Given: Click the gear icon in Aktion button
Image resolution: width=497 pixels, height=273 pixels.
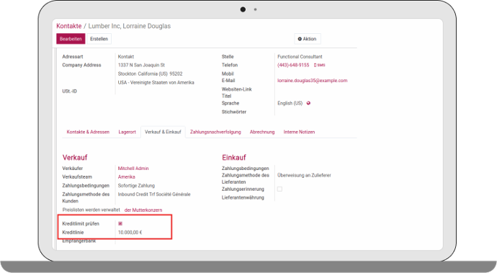Looking at the screenshot, I should pos(300,39).
